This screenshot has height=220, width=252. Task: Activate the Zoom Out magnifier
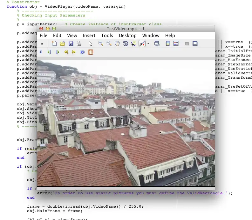pyautogui.click(x=109, y=43)
